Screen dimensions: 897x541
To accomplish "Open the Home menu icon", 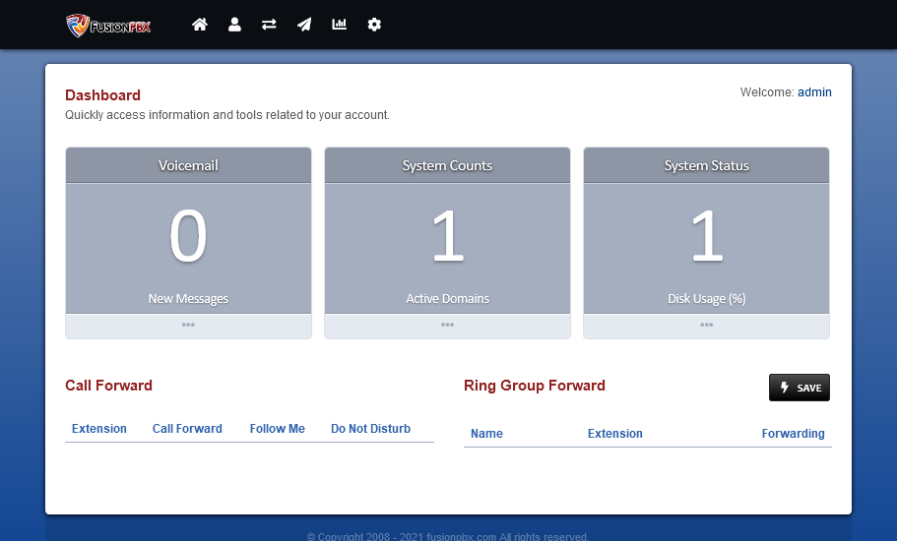I will pyautogui.click(x=200, y=25).
